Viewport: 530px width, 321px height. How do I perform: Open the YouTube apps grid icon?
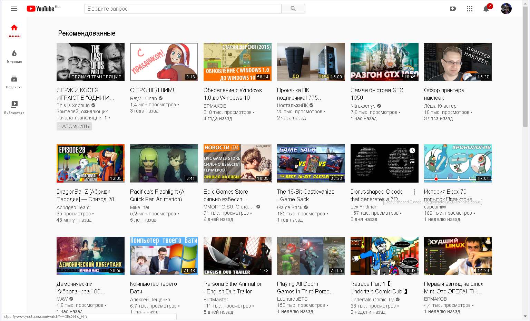coord(470,9)
